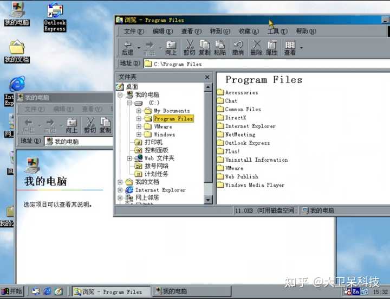Open the 转到(G) menu

[220, 31]
